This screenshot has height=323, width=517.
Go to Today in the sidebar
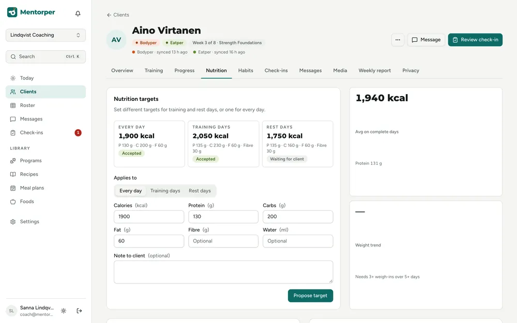(45, 78)
